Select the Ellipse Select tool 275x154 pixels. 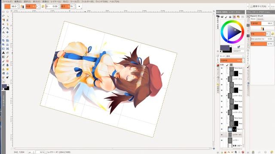8,12
